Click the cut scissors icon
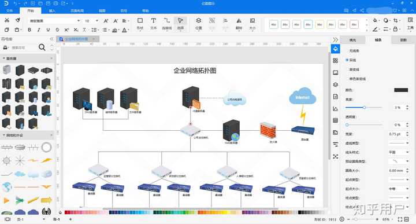416x224 pixels. [7, 20]
